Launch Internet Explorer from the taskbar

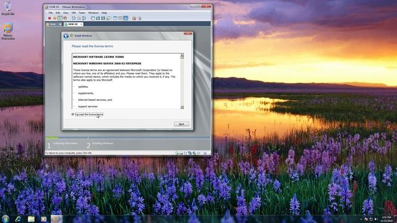tap(18, 219)
